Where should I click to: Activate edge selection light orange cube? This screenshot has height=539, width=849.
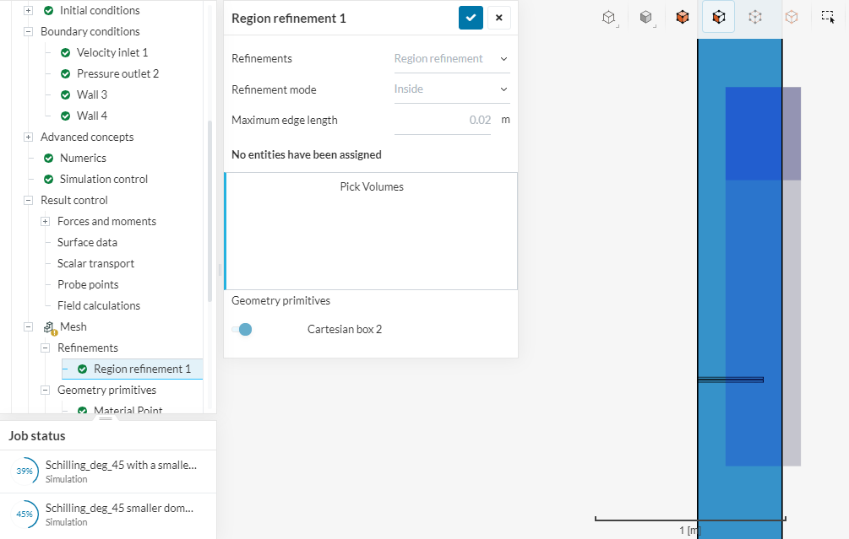pyautogui.click(x=792, y=17)
